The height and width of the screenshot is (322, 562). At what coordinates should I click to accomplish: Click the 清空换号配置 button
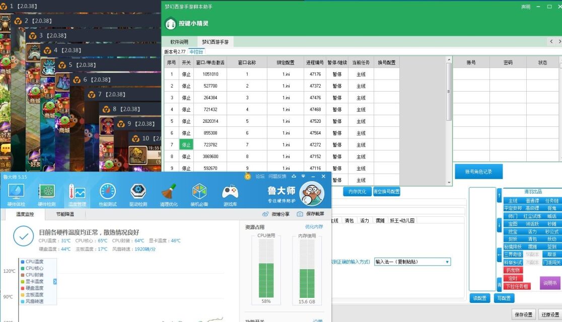pyautogui.click(x=386, y=192)
